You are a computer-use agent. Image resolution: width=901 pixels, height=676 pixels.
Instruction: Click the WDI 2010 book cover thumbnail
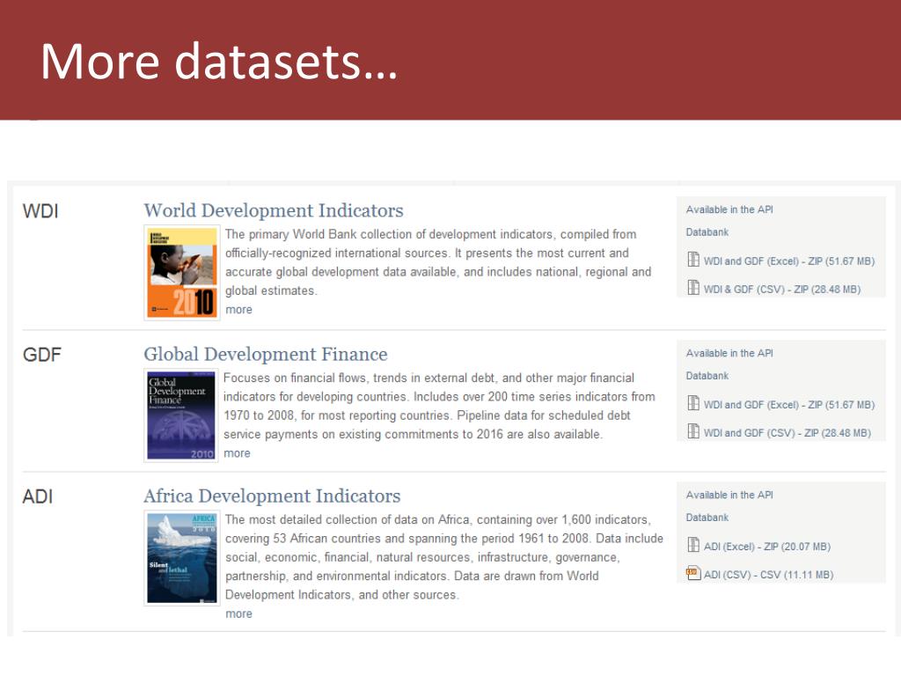(182, 273)
